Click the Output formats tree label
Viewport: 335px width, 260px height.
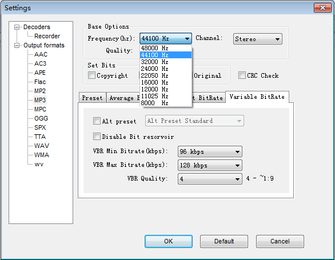point(44,46)
